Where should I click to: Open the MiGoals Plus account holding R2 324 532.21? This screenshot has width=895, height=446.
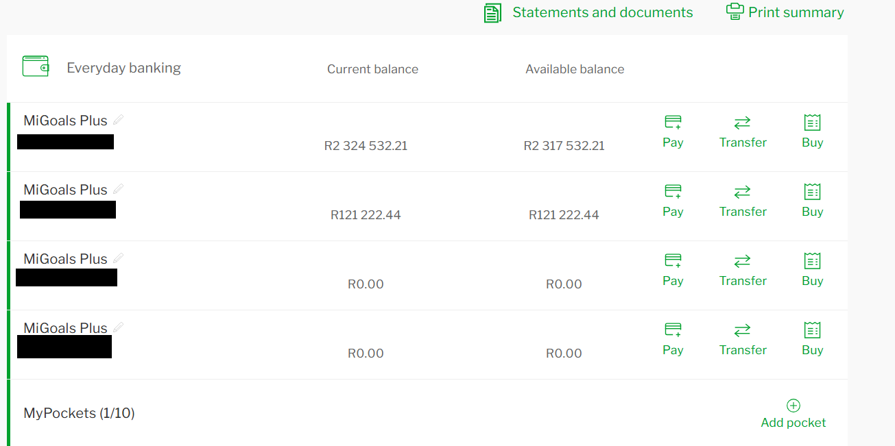tap(65, 121)
